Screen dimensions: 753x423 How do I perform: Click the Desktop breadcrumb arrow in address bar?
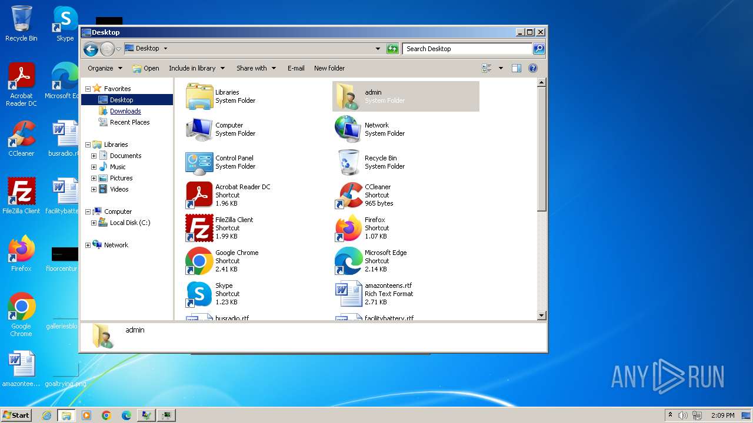coord(165,49)
